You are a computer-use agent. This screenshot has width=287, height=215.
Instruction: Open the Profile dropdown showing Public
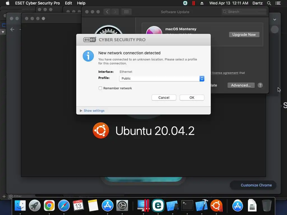(162, 78)
